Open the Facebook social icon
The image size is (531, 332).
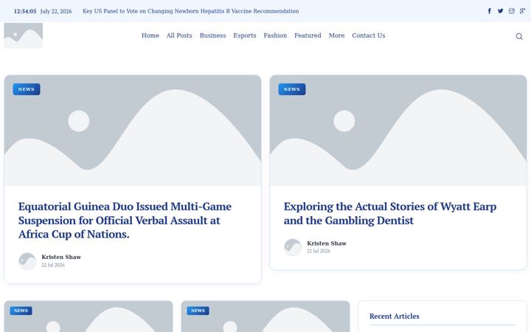tap(490, 11)
